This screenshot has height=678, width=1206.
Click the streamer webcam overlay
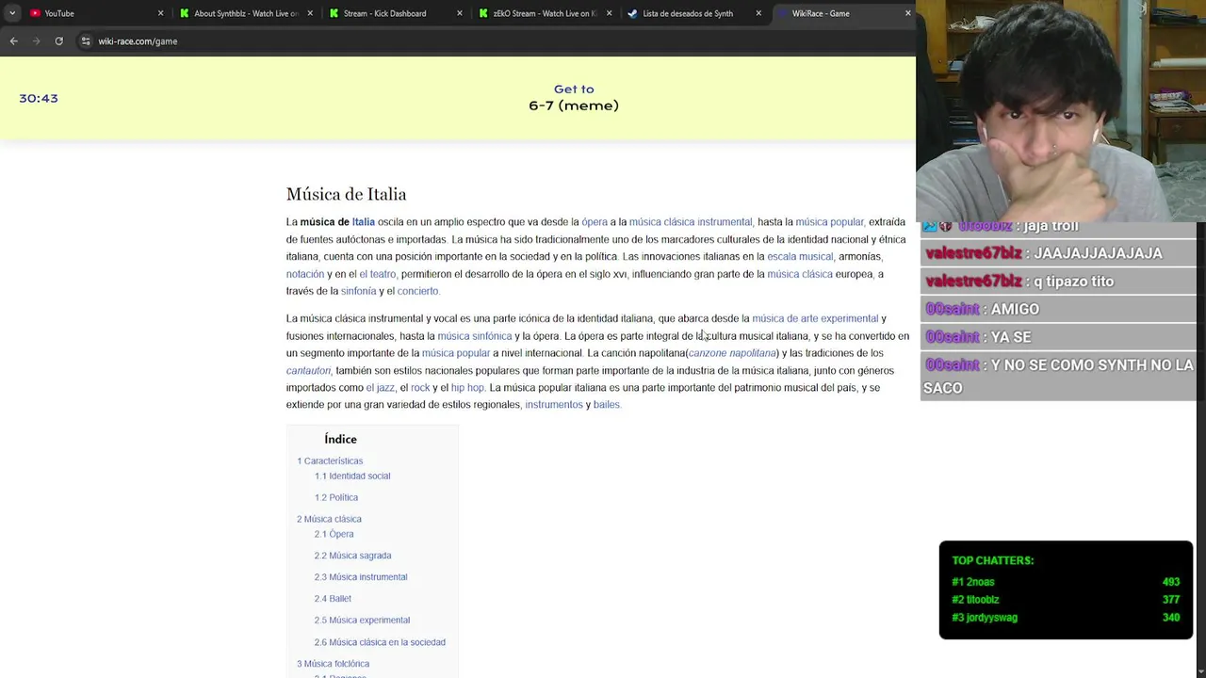(x=1061, y=110)
